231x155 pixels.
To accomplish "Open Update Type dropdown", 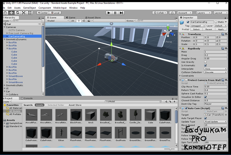I will [x=215, y=122].
